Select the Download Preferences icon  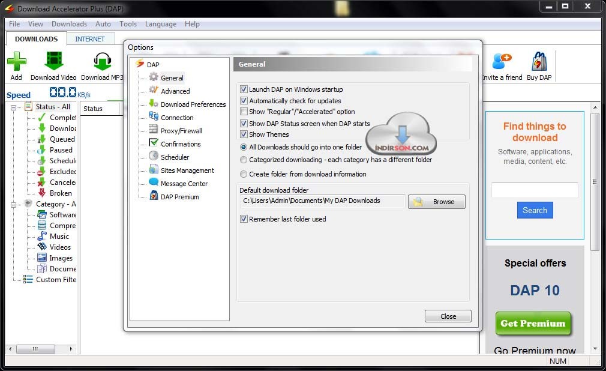pyautogui.click(x=154, y=103)
